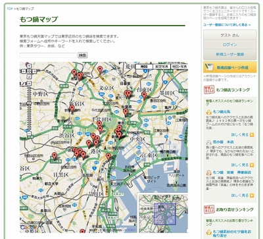Switch map to 航空写真 view
Screen dimensions: 263x239
point(162,66)
